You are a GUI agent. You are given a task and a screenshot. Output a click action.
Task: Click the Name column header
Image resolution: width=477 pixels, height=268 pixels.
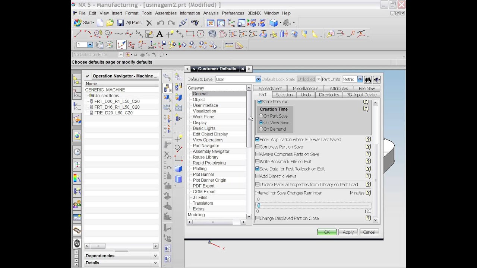tap(121, 84)
